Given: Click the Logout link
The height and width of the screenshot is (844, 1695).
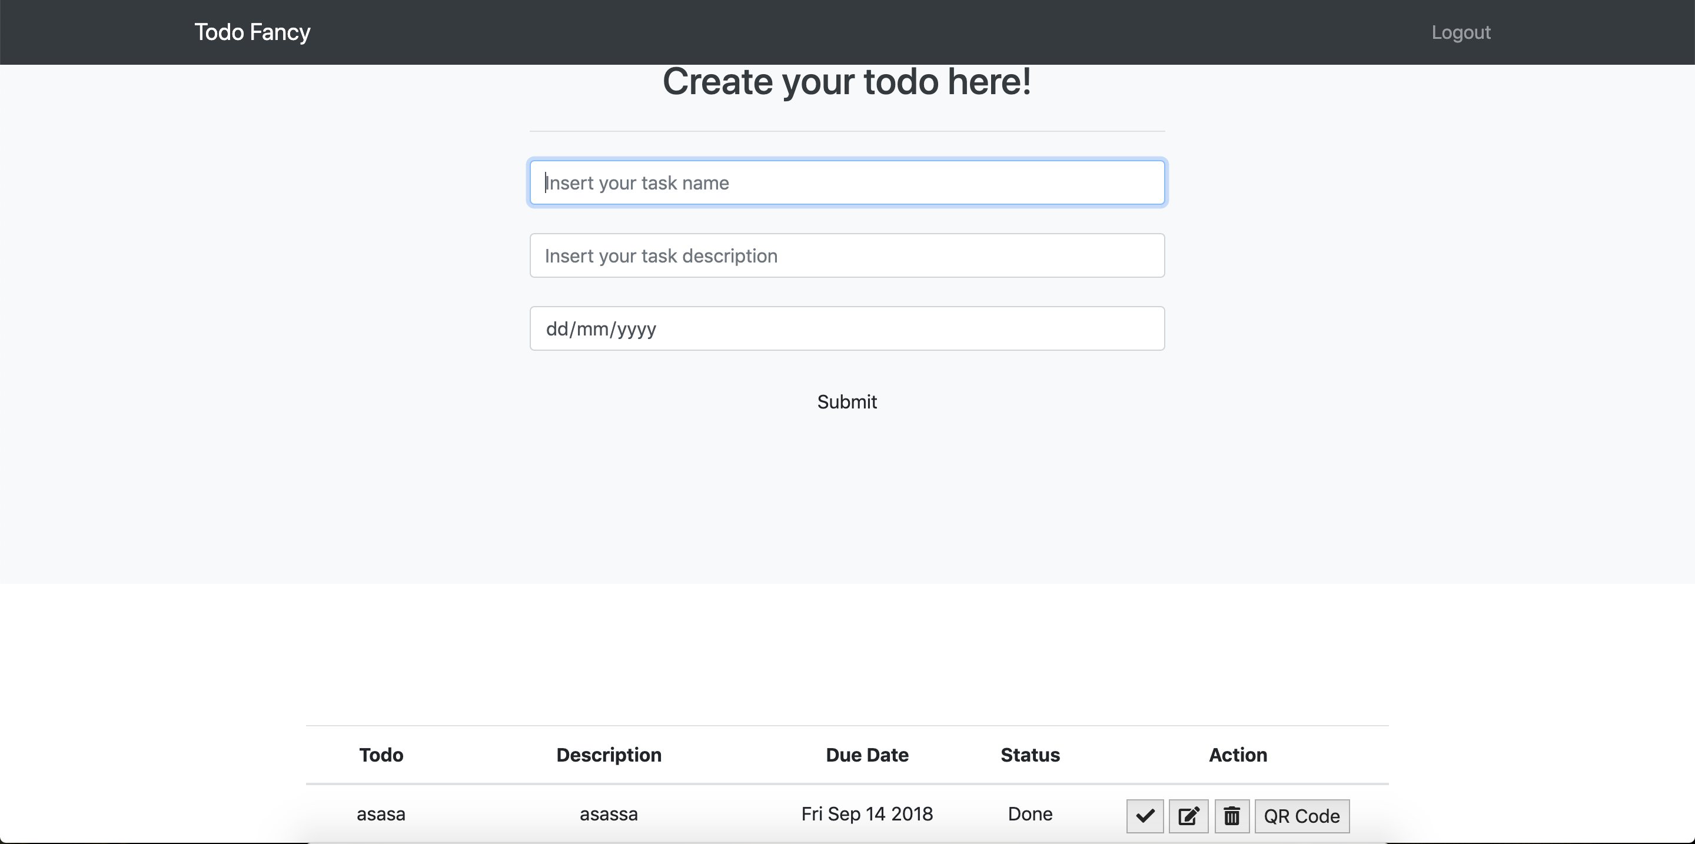Looking at the screenshot, I should pos(1461,32).
